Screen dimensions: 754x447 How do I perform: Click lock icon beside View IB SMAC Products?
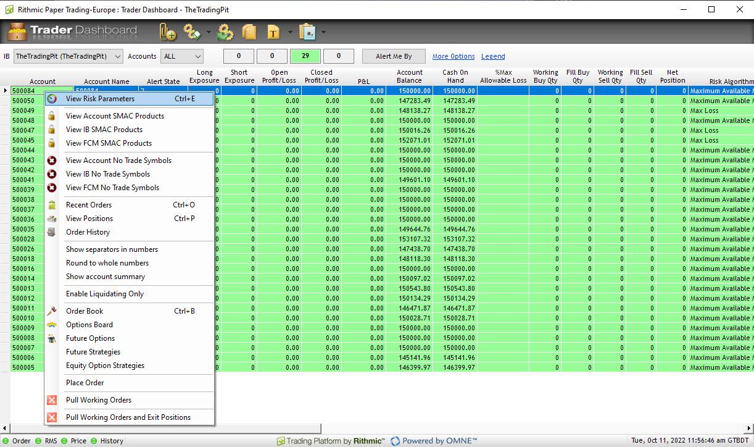tap(52, 130)
